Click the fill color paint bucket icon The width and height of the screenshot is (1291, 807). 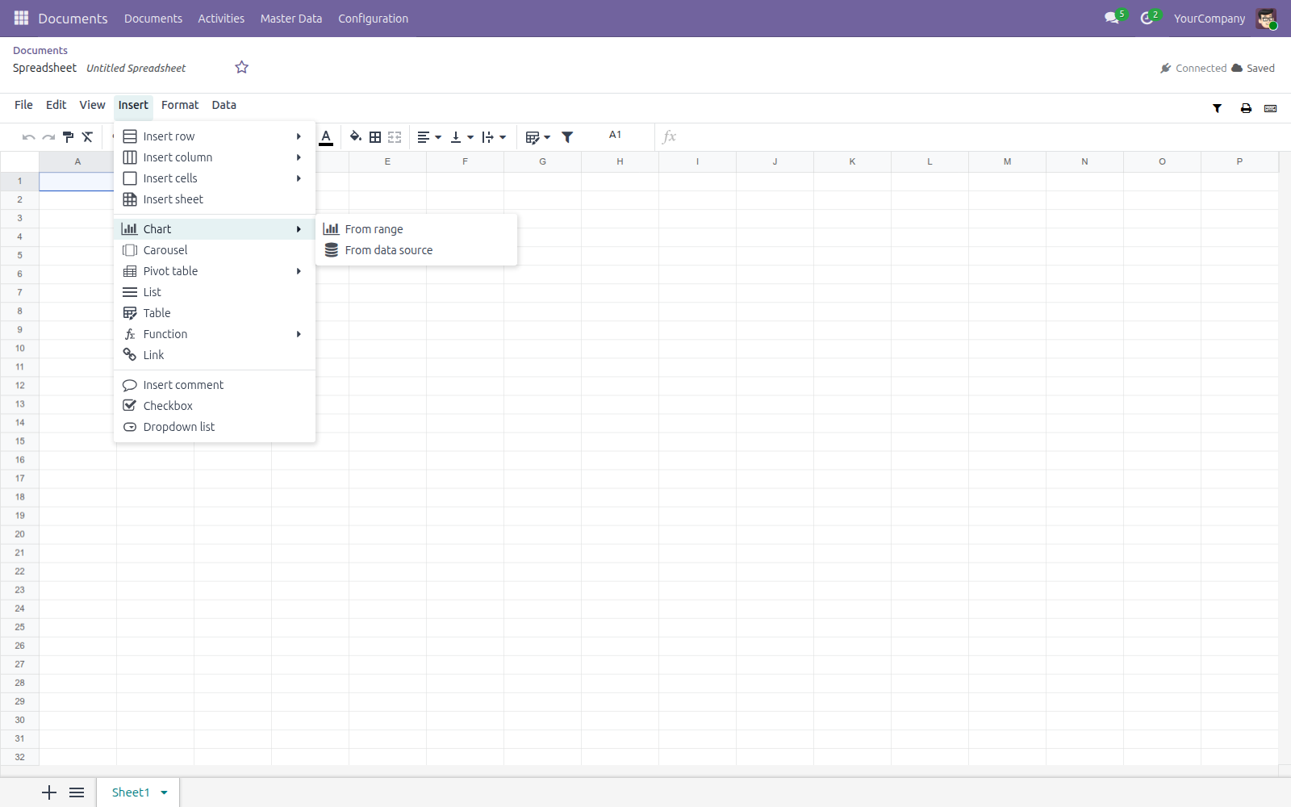coord(355,137)
